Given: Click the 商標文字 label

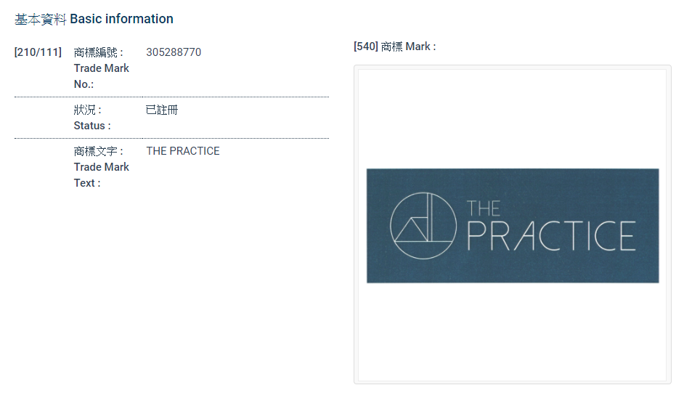Looking at the screenshot, I should pyautogui.click(x=99, y=151).
